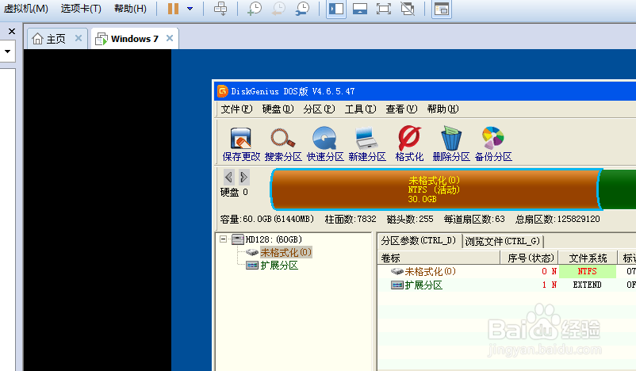
Task: Click the 文件系统 column header
Action: point(588,258)
